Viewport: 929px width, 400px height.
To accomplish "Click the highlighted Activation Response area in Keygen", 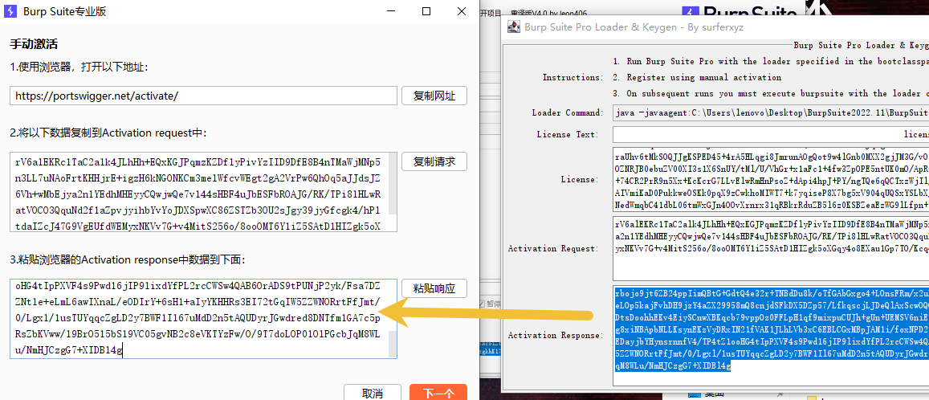I will click(x=771, y=336).
